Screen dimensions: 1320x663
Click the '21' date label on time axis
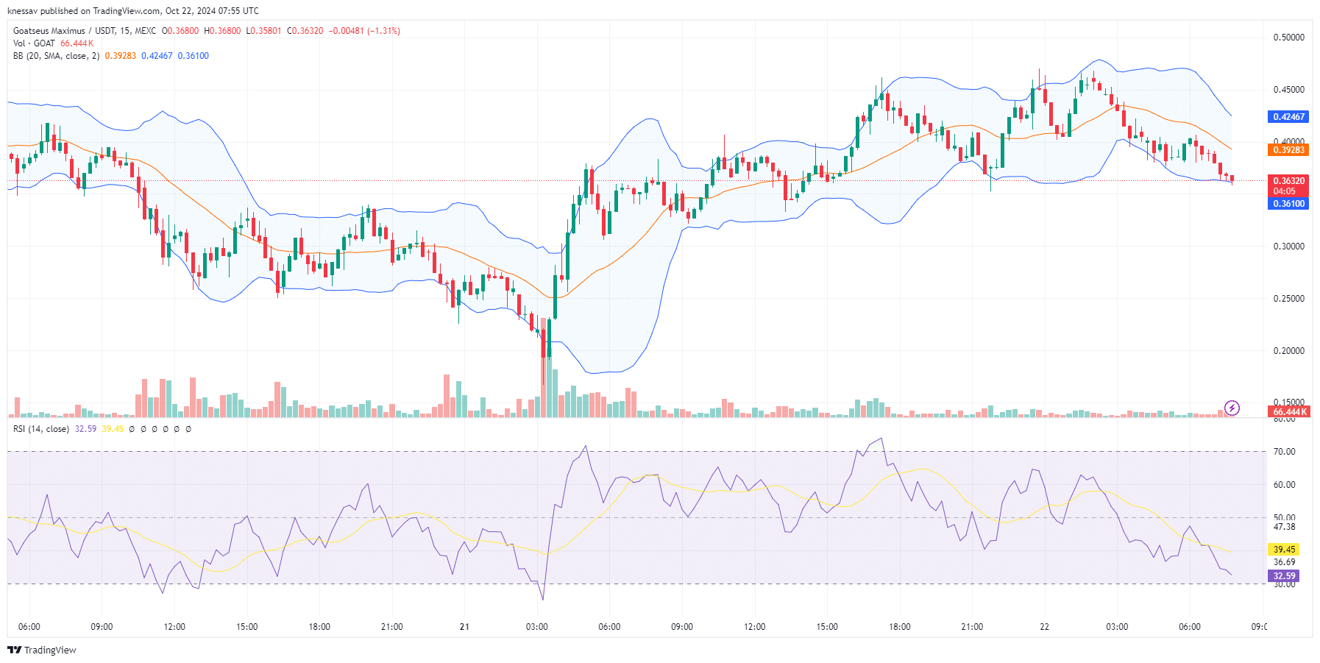(464, 627)
